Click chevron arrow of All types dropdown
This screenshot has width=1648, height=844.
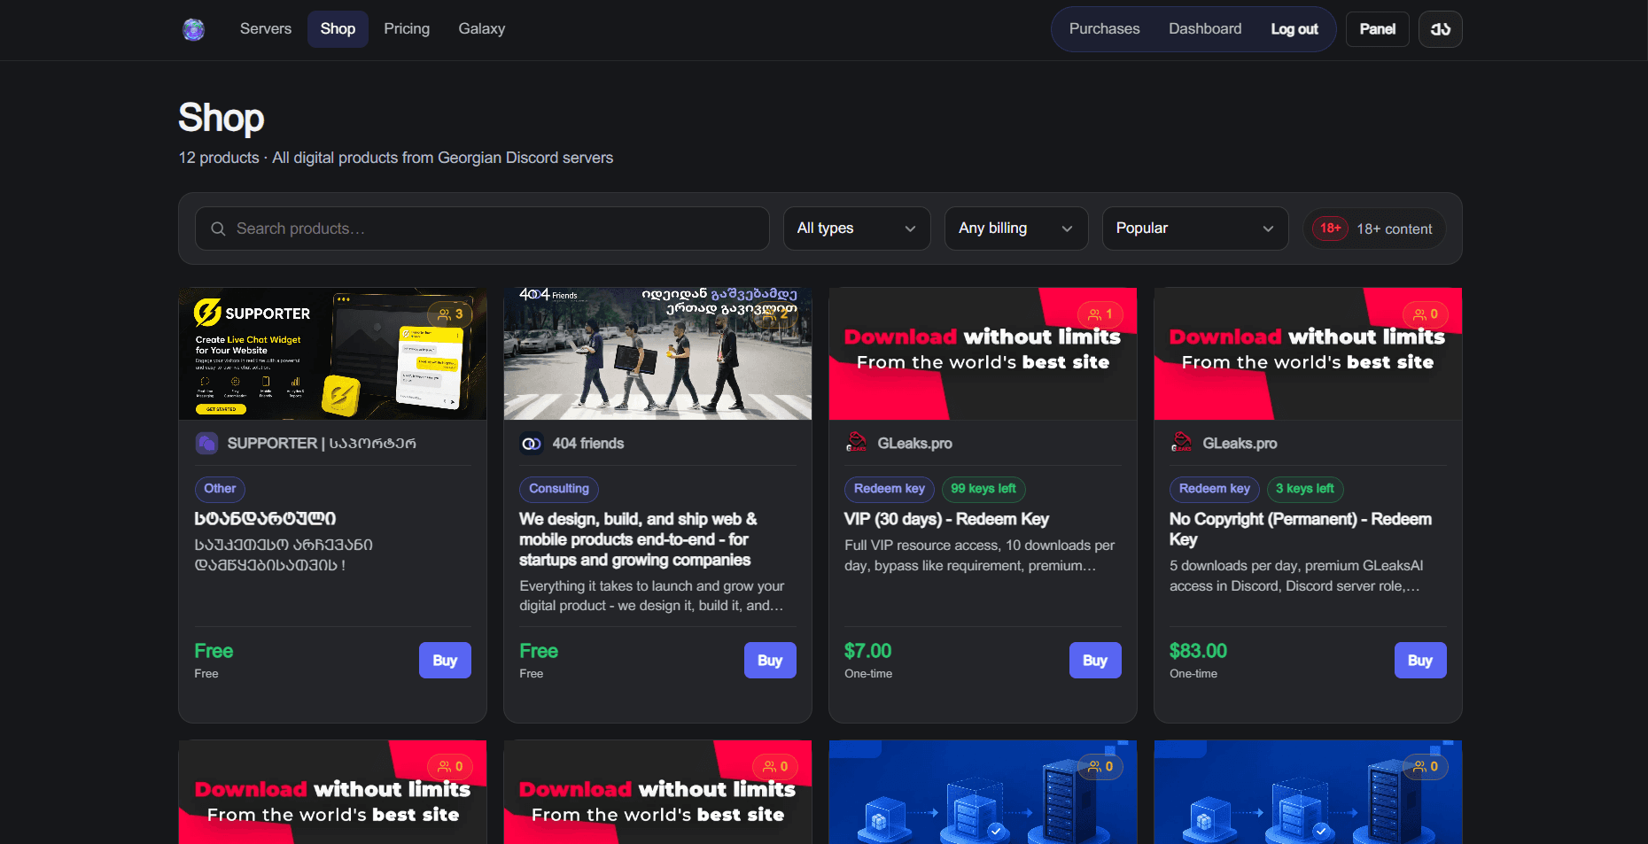[x=910, y=228]
